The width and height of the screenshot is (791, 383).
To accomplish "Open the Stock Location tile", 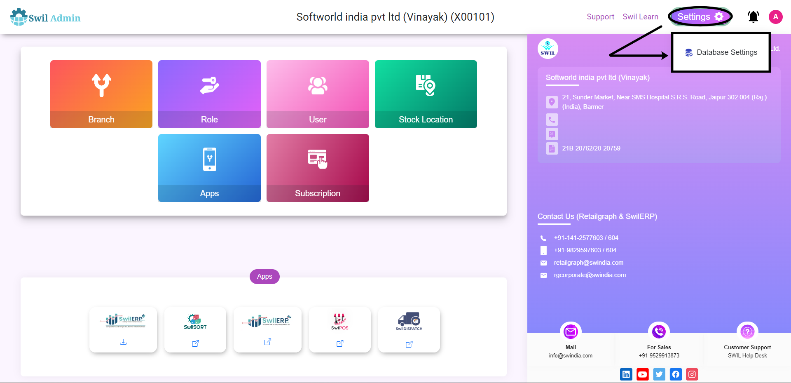I will click(x=426, y=94).
